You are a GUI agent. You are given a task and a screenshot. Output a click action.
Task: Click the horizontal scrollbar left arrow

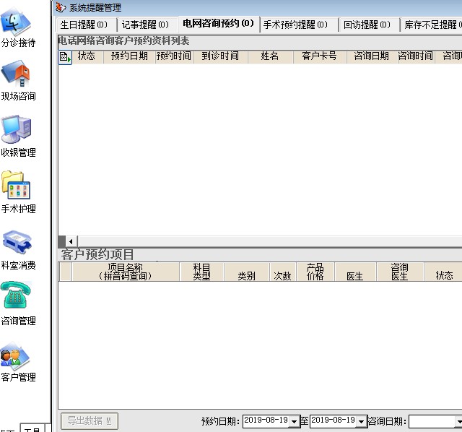71,241
